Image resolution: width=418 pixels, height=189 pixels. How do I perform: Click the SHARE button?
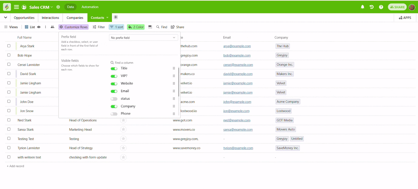[397, 7]
